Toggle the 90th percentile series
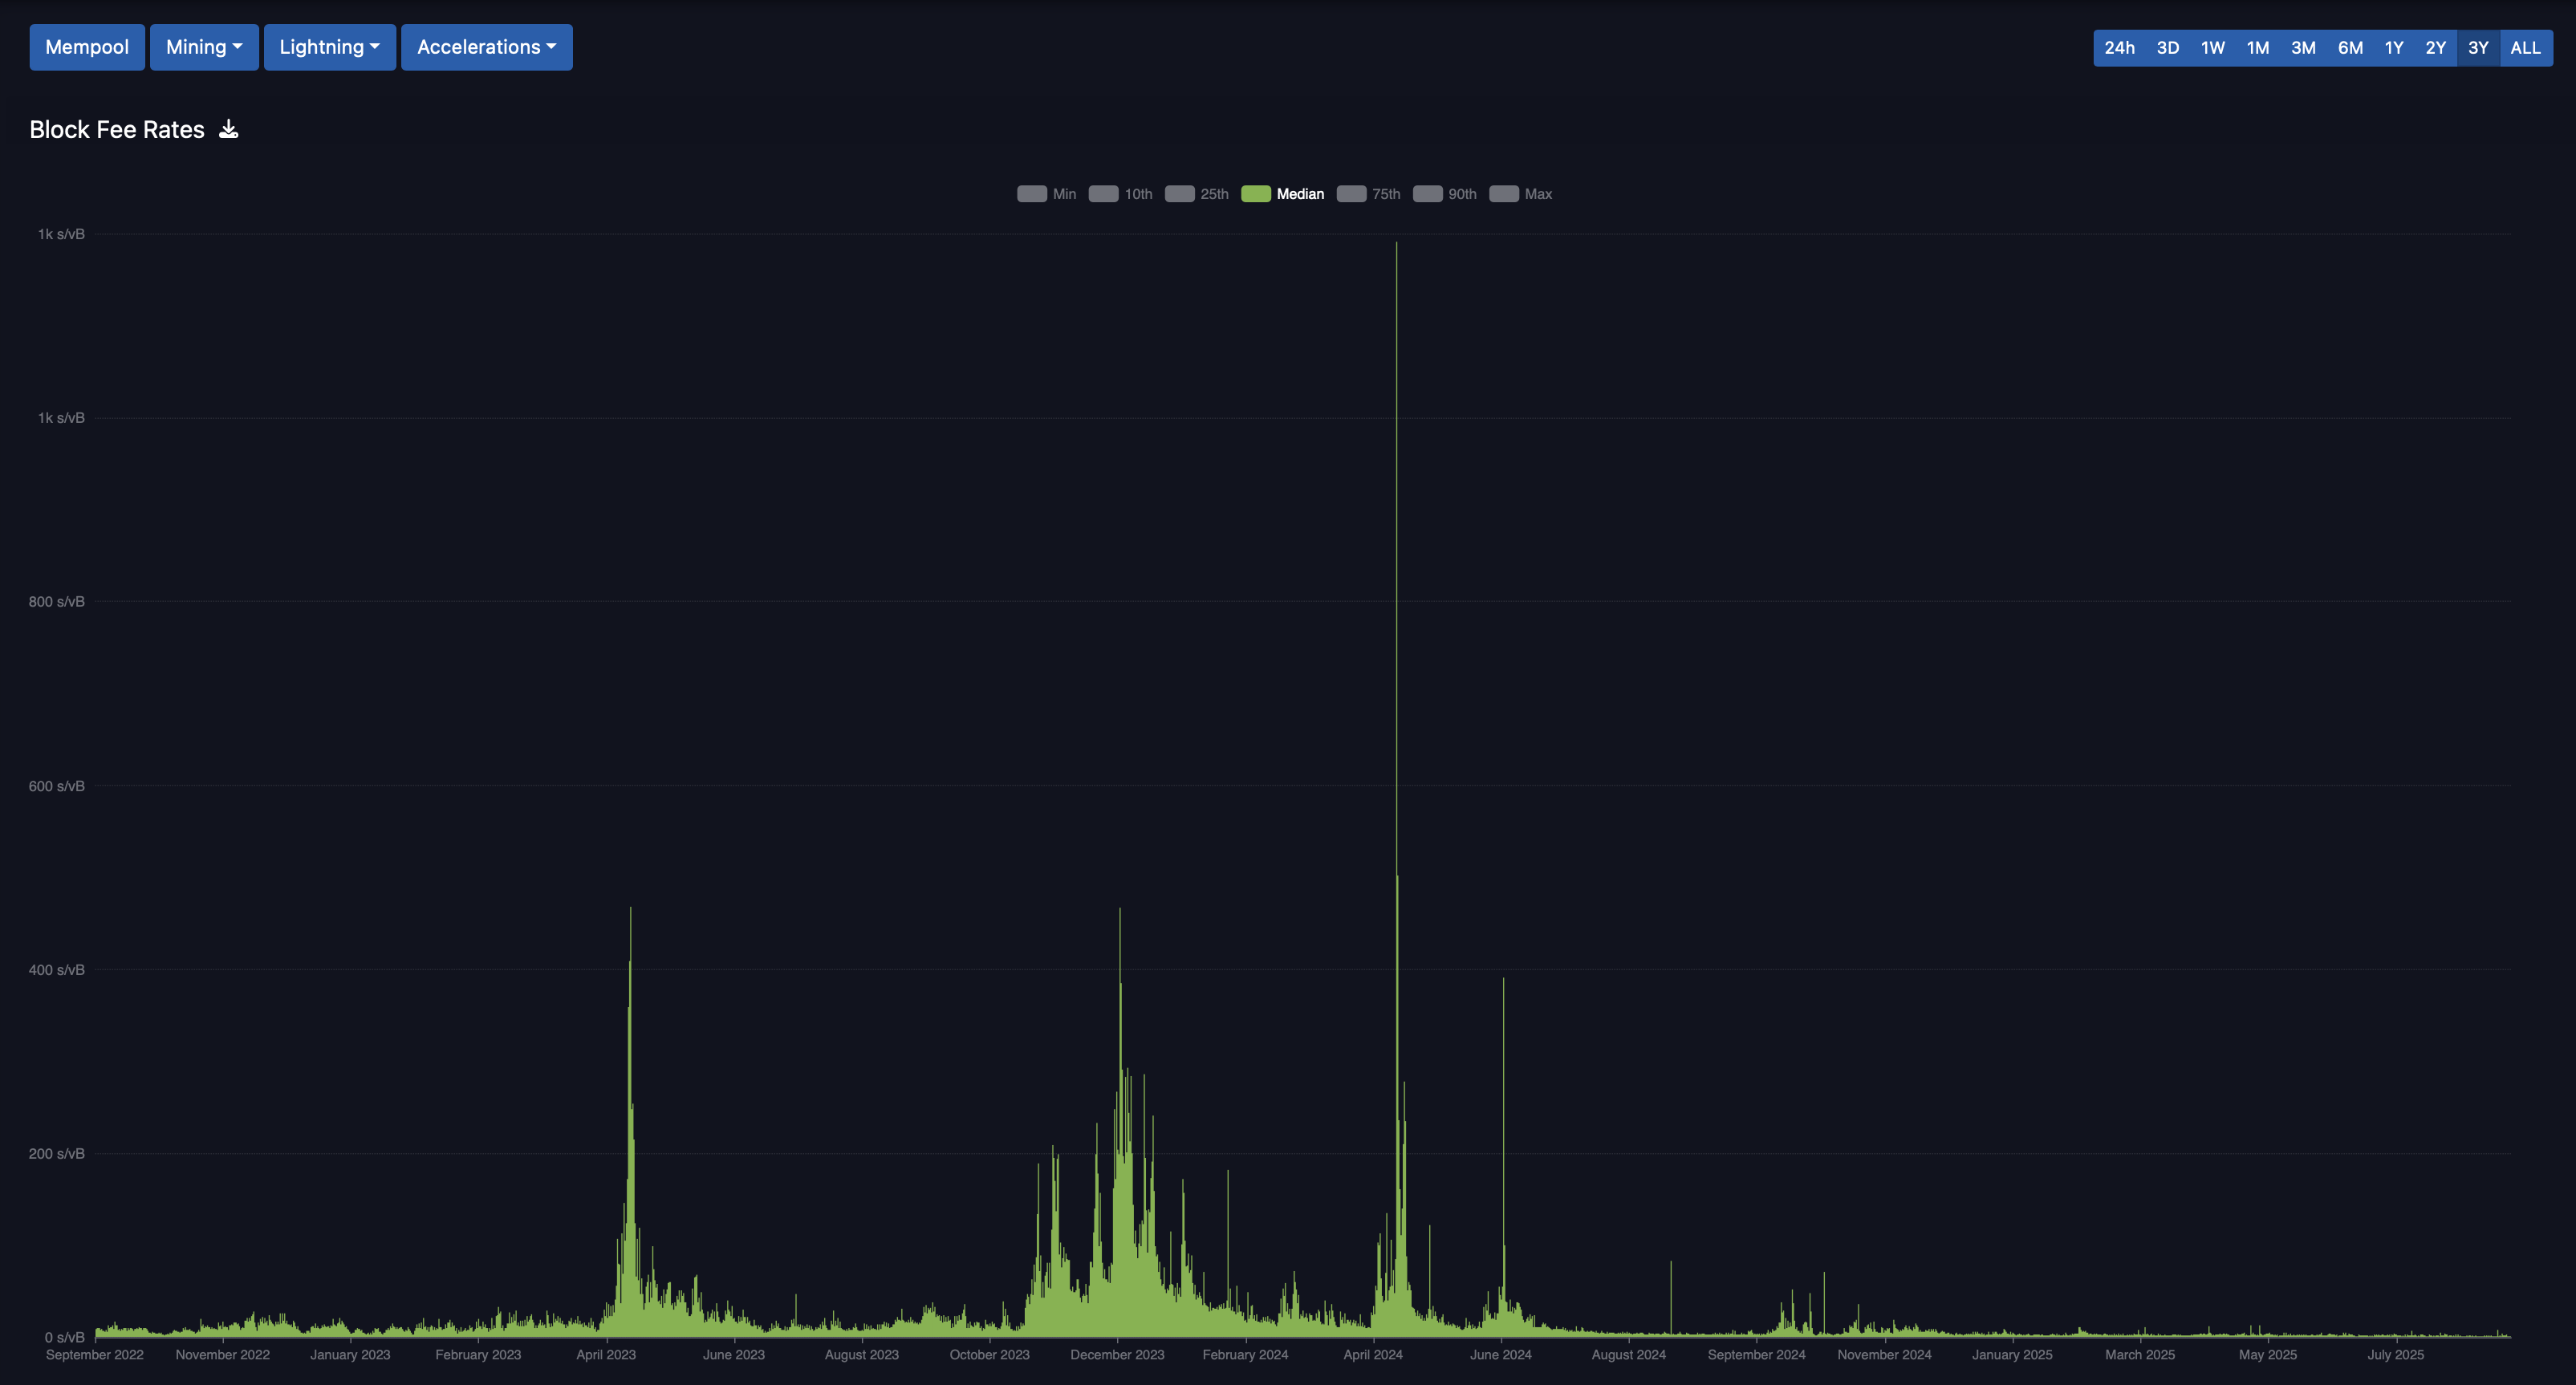The height and width of the screenshot is (1385, 2576). pos(1444,194)
